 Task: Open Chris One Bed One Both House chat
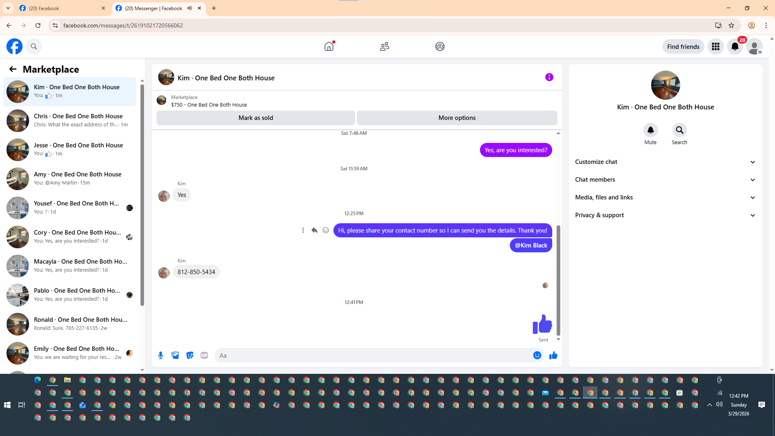coord(70,120)
